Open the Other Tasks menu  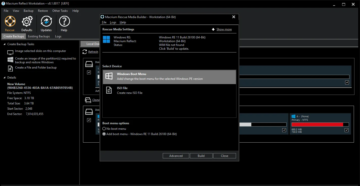60,11
